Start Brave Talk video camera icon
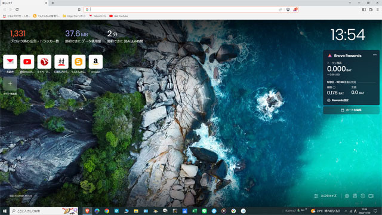The width and height of the screenshot is (382, 215). click(x=371, y=196)
